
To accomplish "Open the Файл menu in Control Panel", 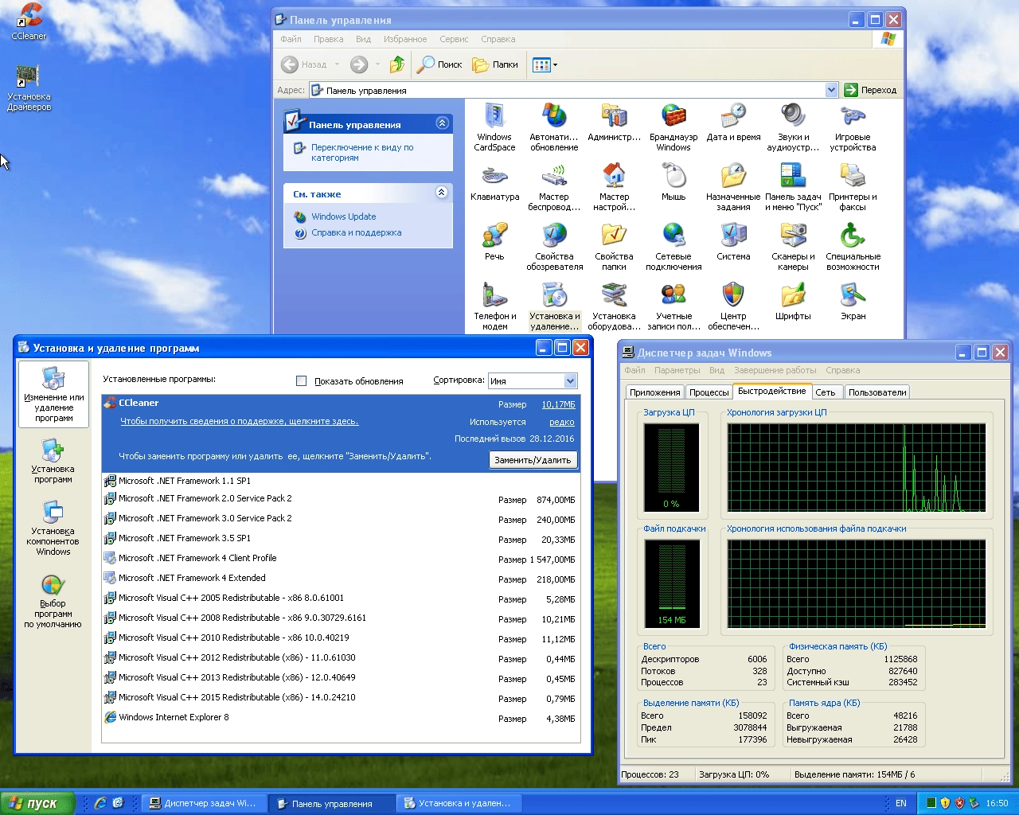I will point(291,39).
